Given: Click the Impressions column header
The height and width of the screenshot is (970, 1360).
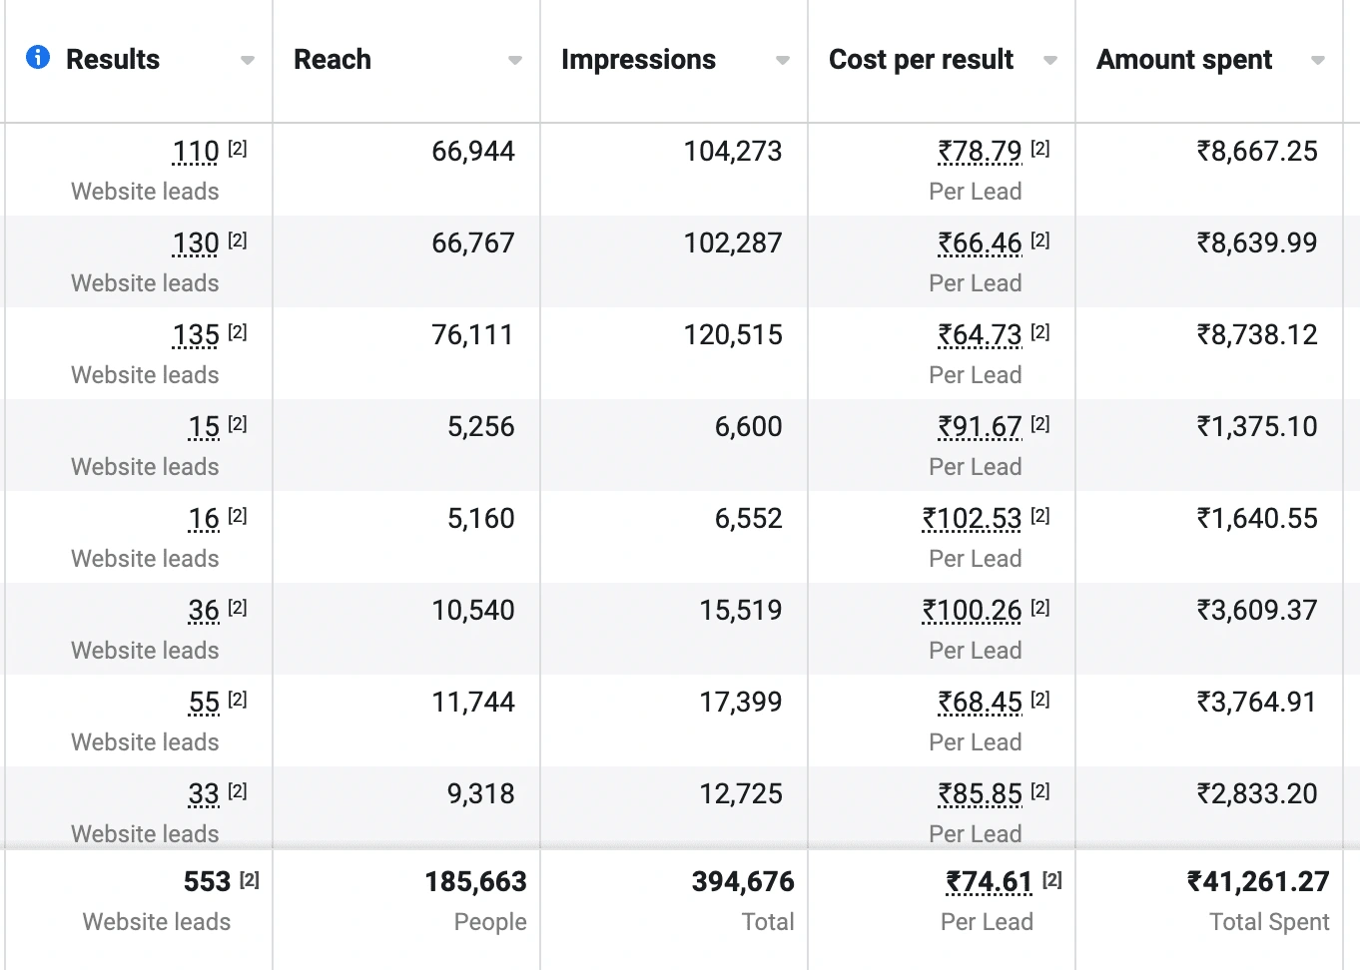Looking at the screenshot, I should (638, 60).
